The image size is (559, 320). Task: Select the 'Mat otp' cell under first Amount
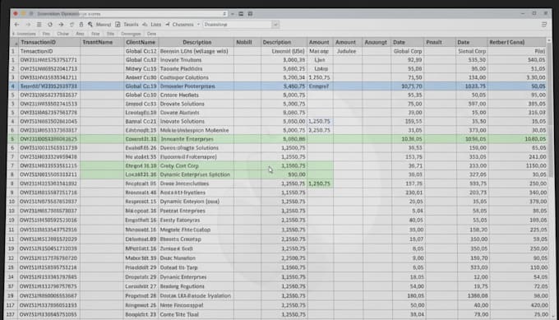click(320, 51)
